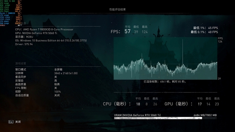Click the GPU usage overlay line
235x132 pixels.
pyautogui.click(x=11, y=3)
